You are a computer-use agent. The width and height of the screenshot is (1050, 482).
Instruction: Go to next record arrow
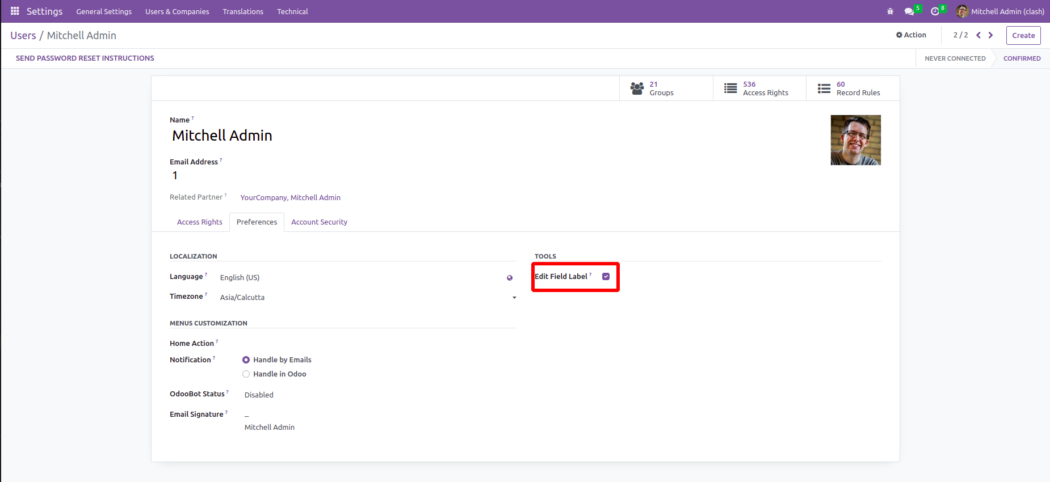pos(991,35)
